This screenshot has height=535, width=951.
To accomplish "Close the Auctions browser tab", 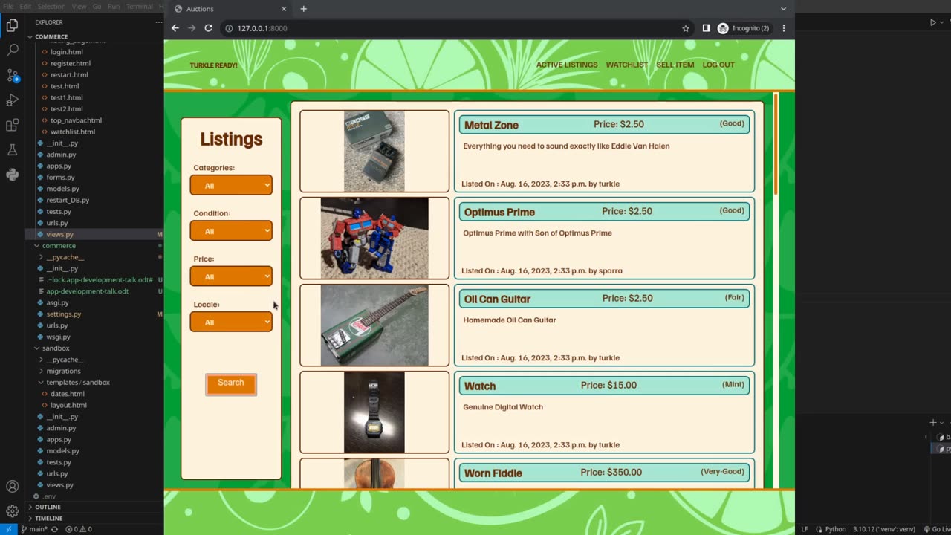I will (284, 9).
